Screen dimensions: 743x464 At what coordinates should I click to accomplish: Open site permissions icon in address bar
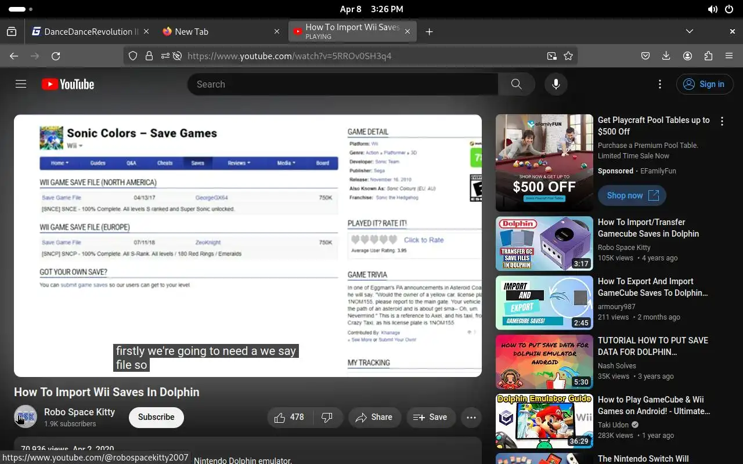coord(165,56)
